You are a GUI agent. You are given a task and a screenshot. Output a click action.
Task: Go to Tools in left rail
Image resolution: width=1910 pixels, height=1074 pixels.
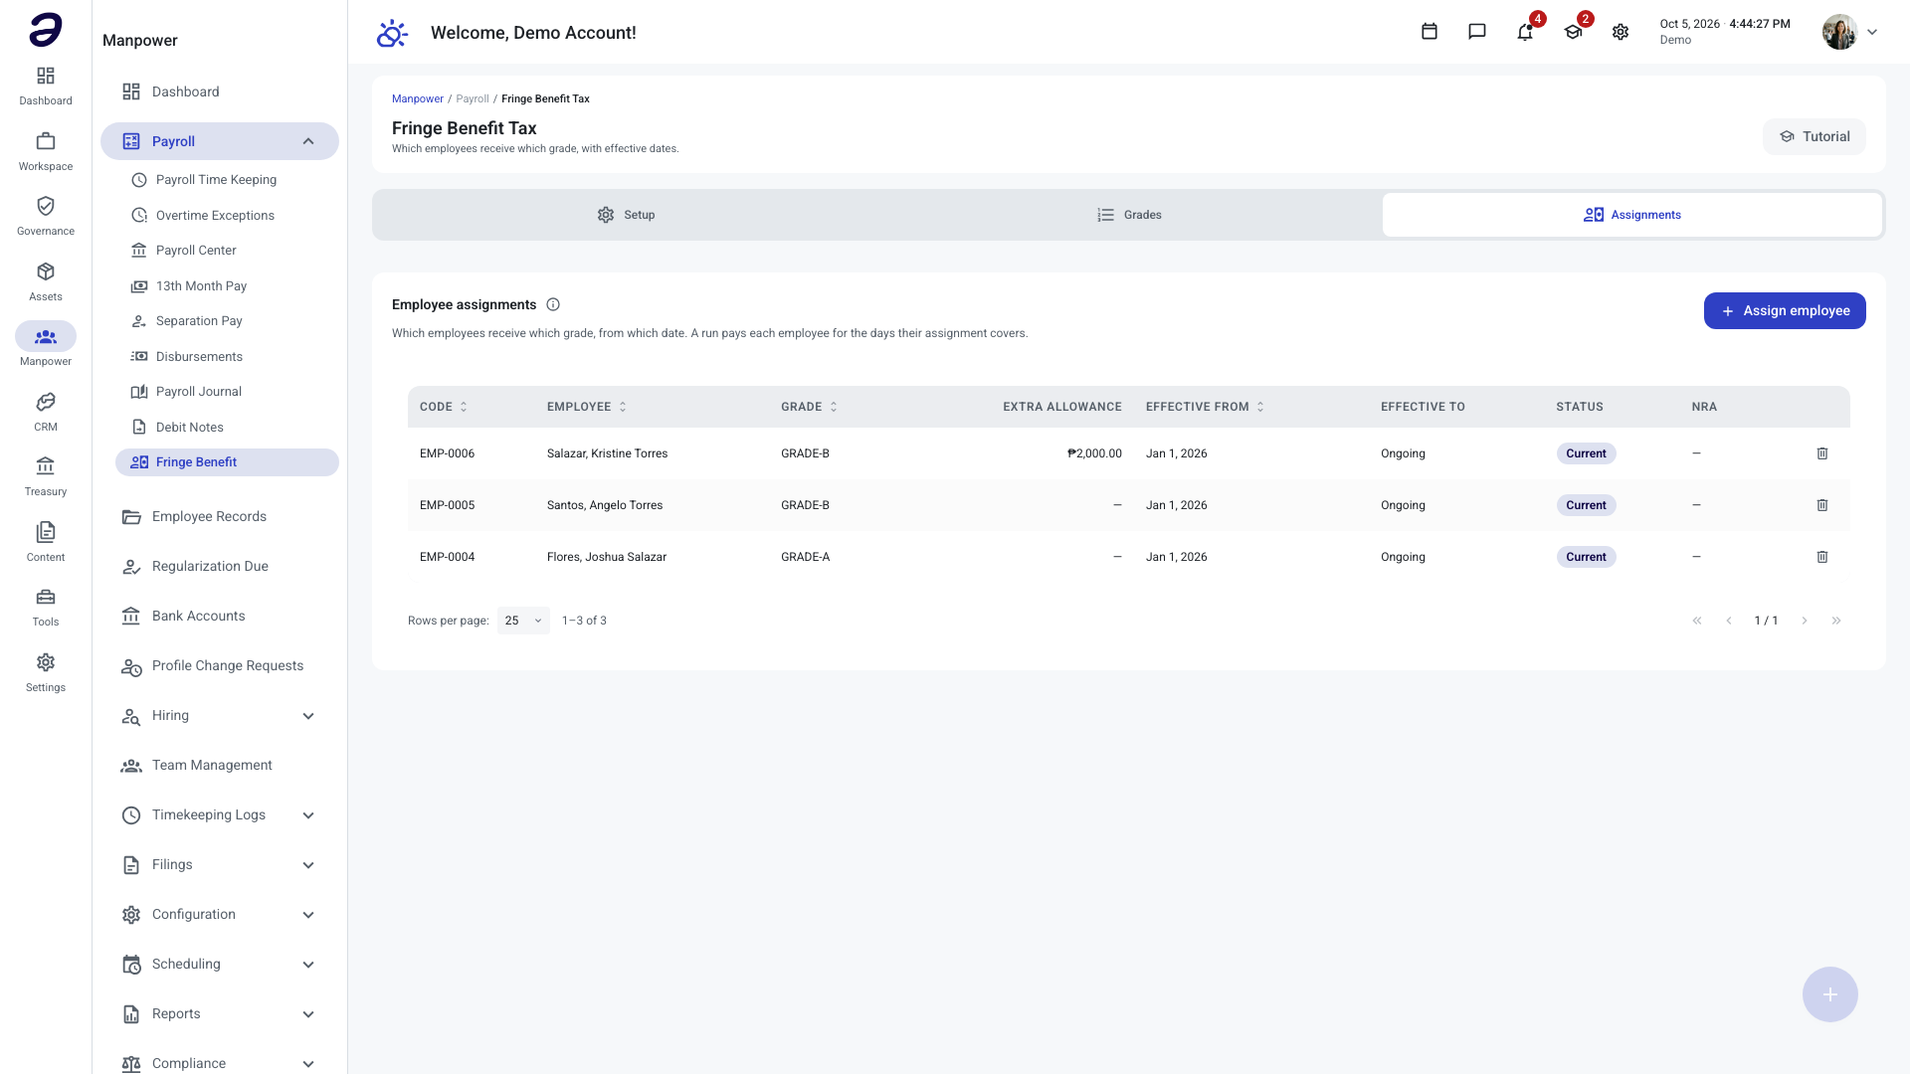[x=46, y=607]
